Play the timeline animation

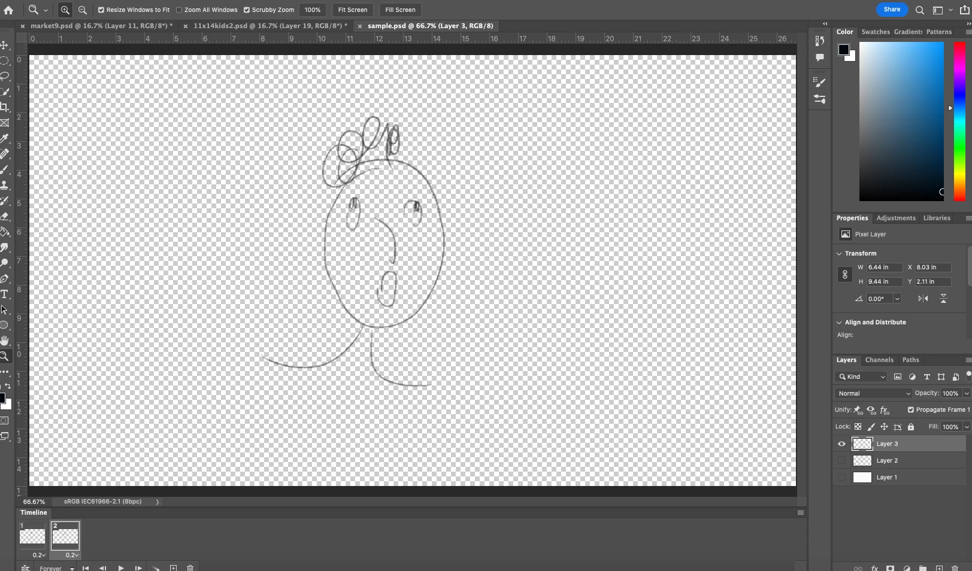click(121, 567)
